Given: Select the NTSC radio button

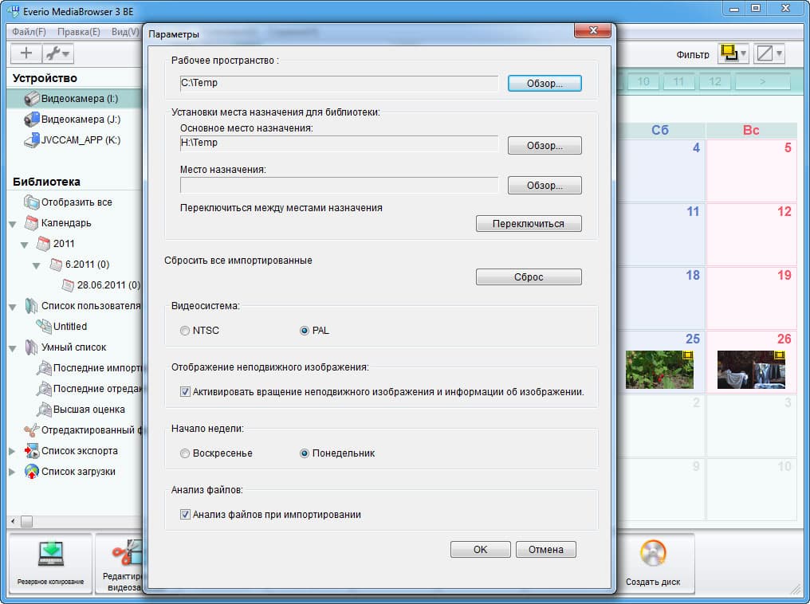Looking at the screenshot, I should (x=185, y=331).
